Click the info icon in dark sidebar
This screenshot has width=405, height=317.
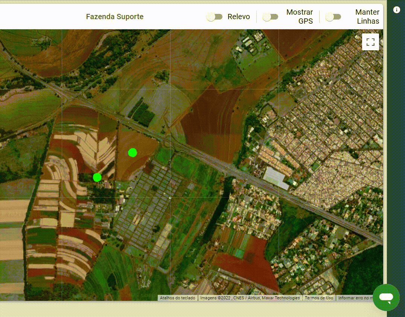tap(396, 10)
